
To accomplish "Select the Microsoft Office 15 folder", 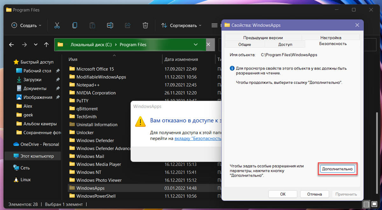I will (x=91, y=69).
